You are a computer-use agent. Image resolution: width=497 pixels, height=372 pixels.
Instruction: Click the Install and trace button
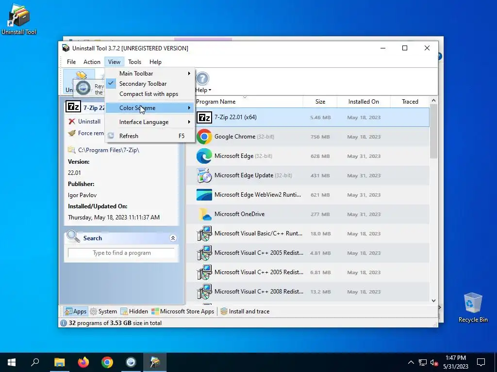(245, 311)
